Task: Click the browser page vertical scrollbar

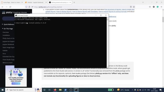Action: tap(163, 48)
